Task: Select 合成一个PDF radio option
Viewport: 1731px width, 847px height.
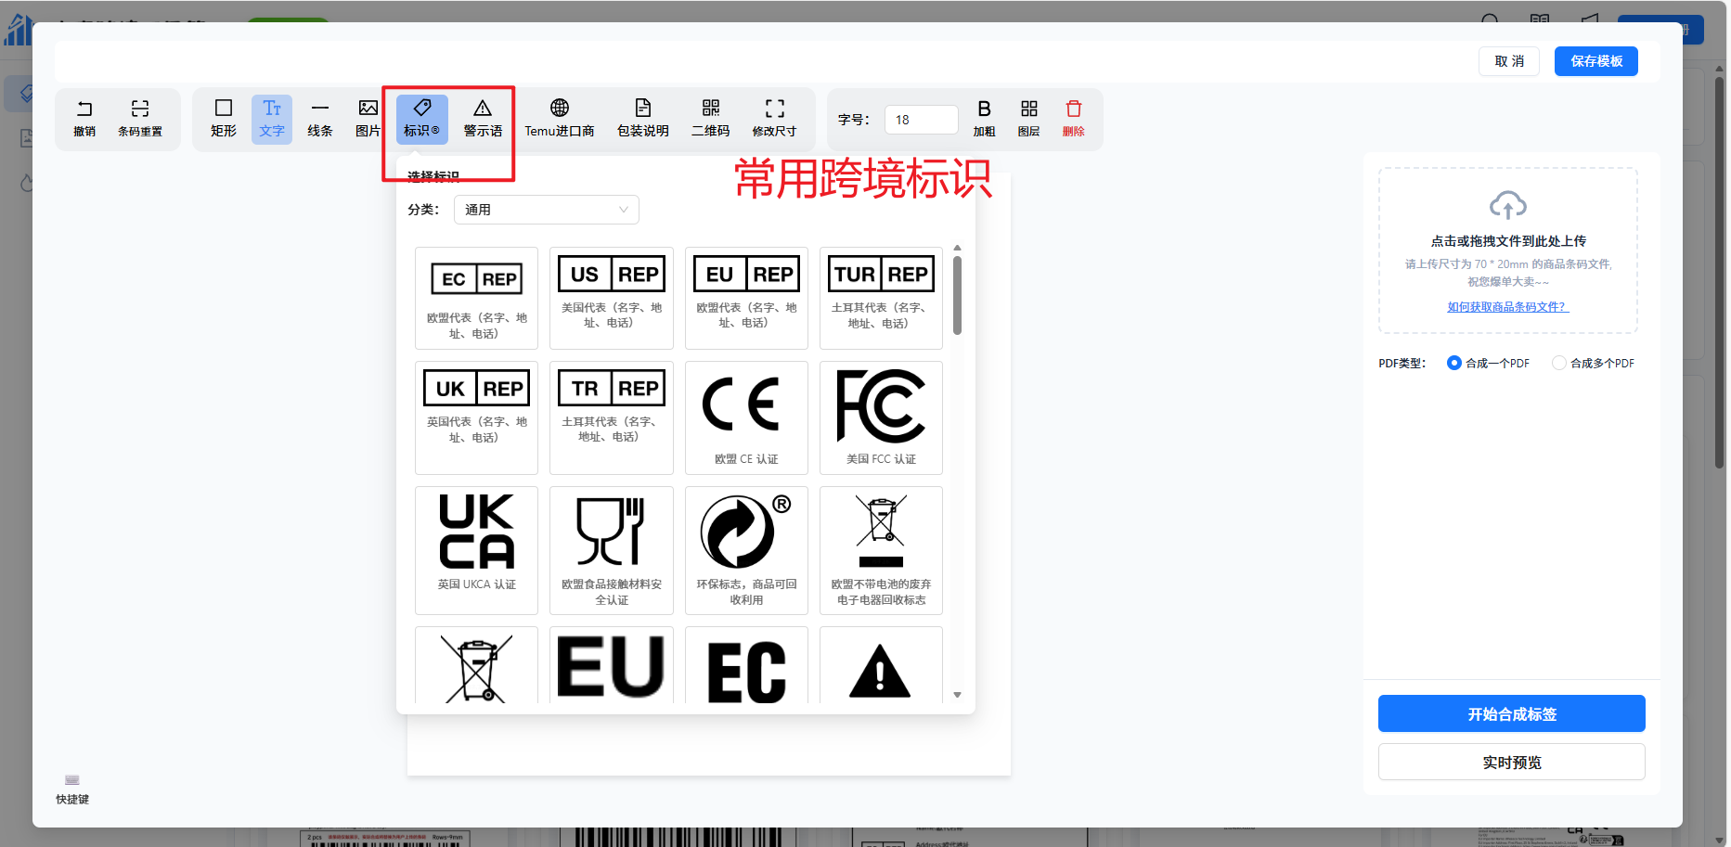Action: pos(1454,363)
